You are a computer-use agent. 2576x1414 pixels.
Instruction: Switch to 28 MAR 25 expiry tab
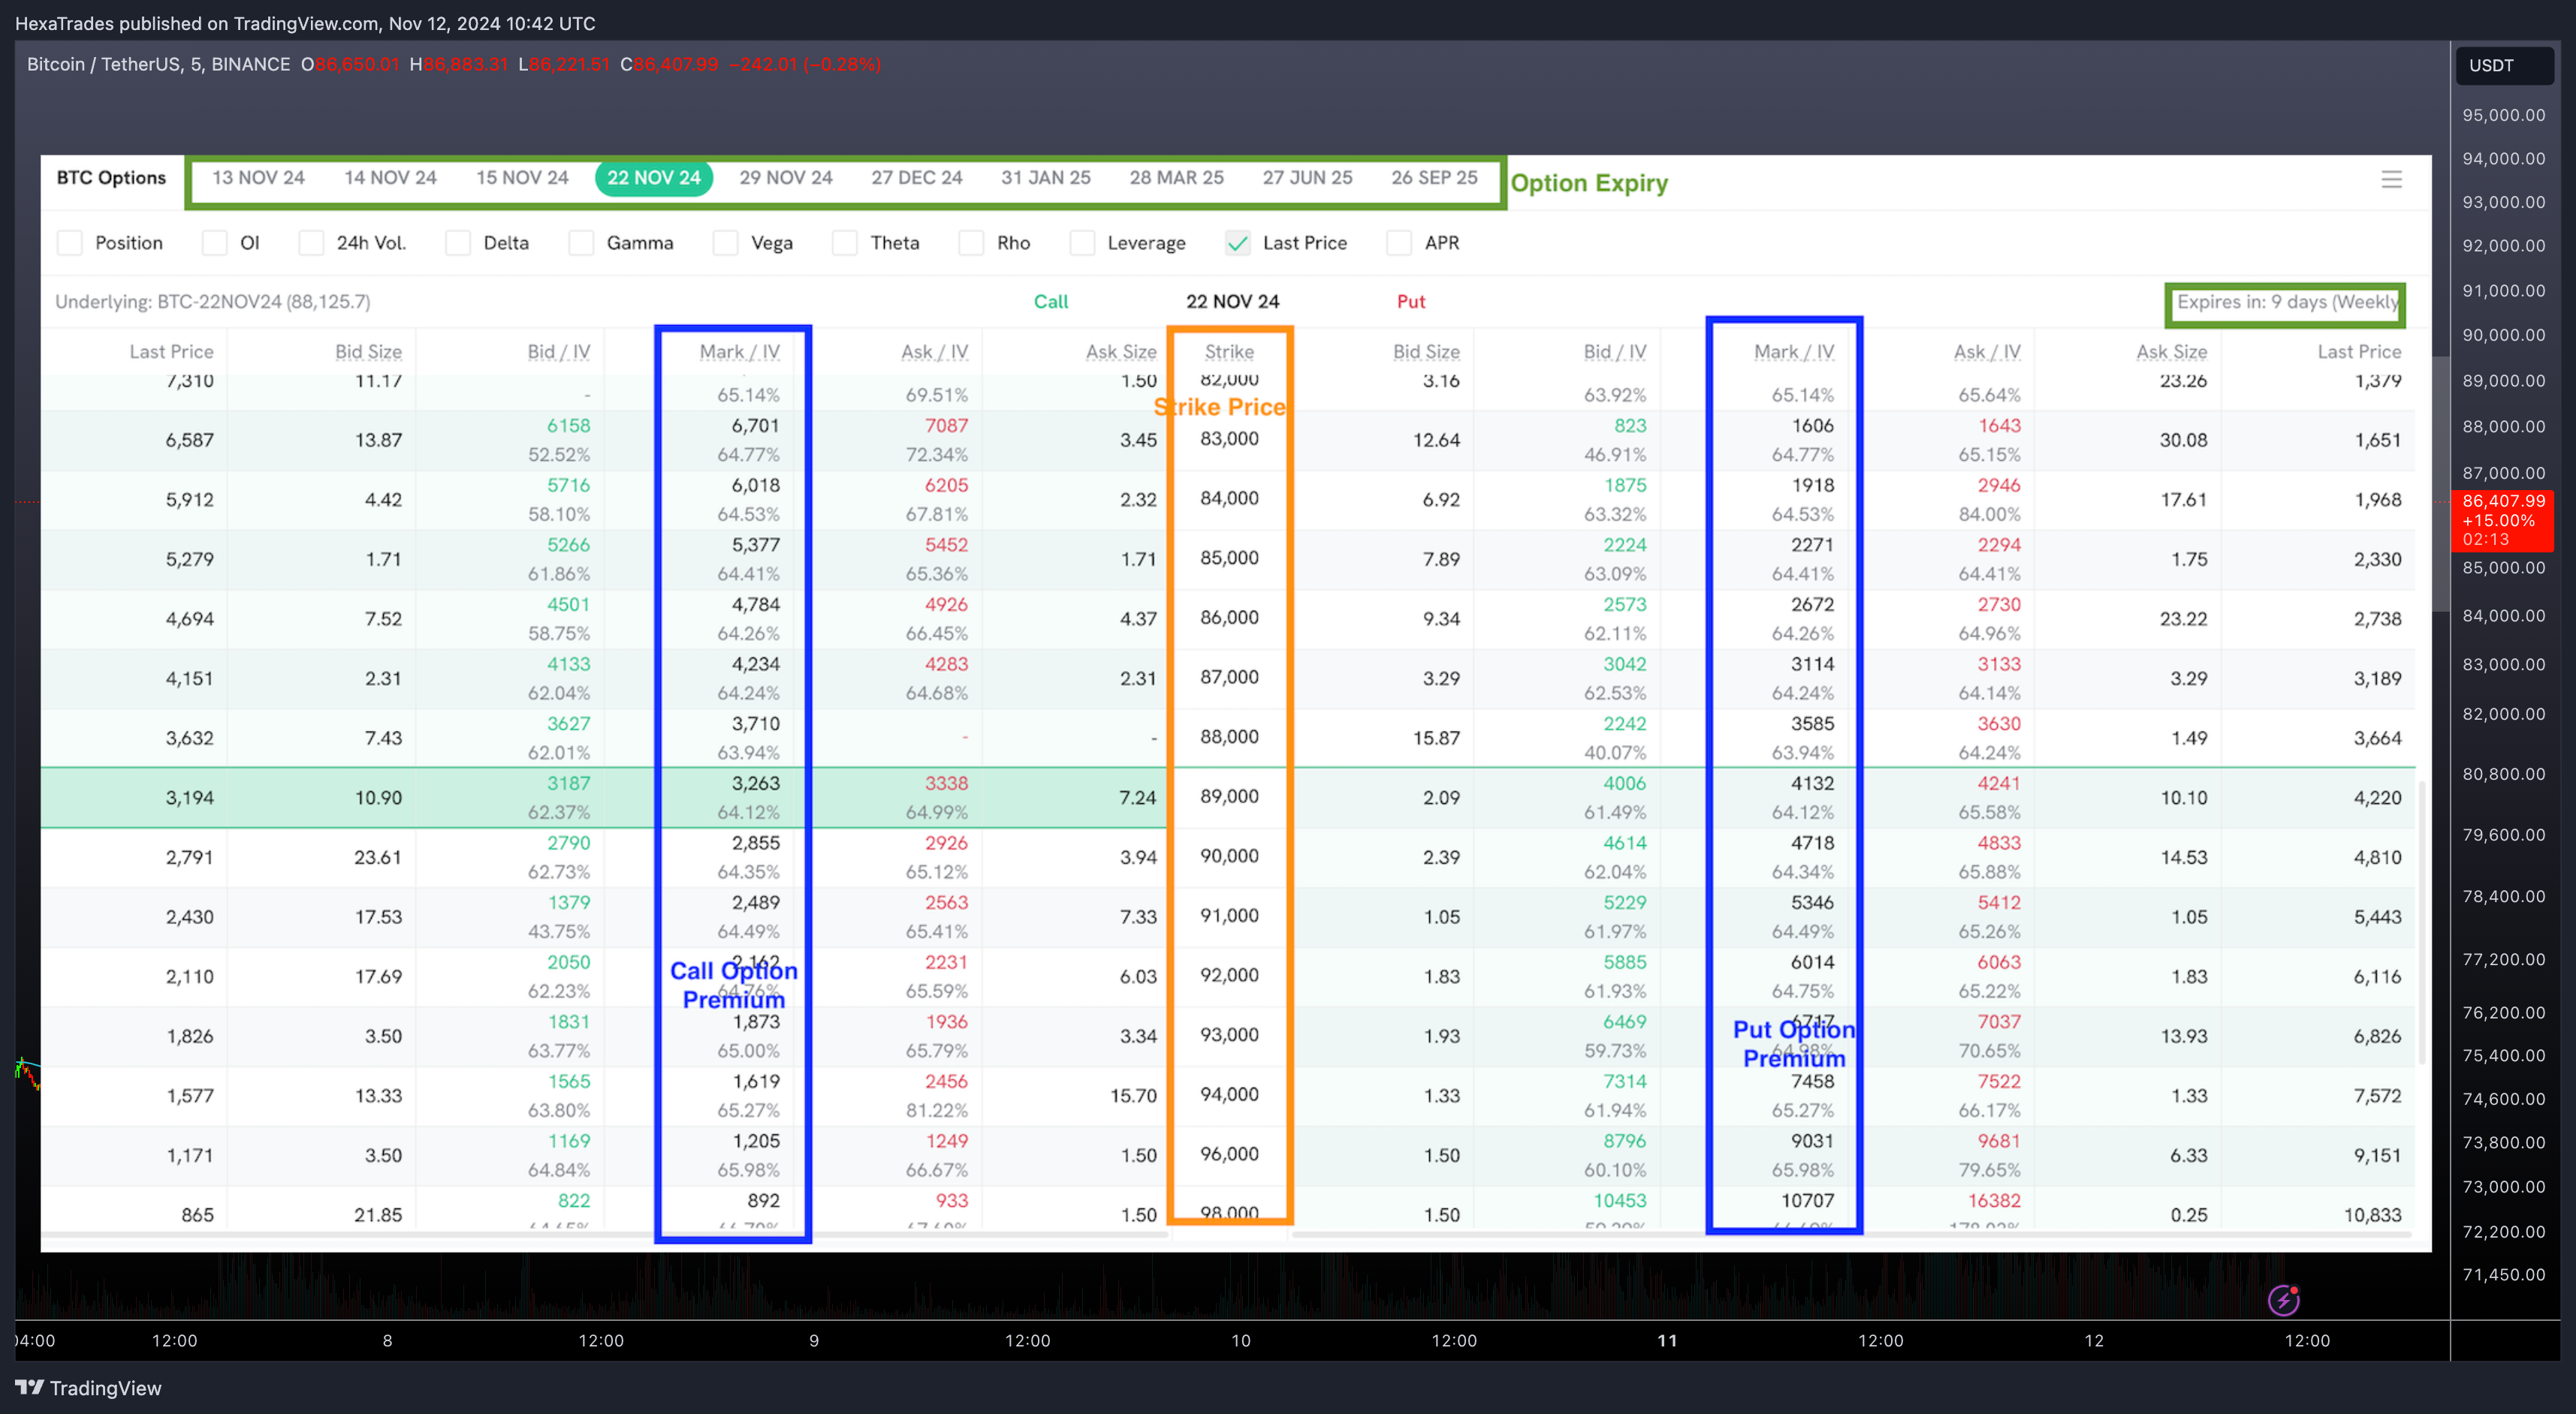coord(1177,178)
